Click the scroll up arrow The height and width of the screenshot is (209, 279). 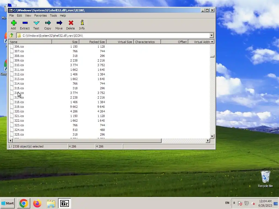point(212,42)
